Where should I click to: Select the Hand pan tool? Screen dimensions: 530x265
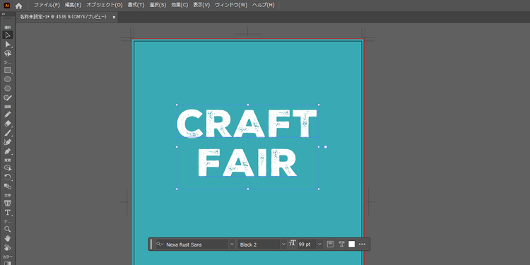[x=8, y=238]
